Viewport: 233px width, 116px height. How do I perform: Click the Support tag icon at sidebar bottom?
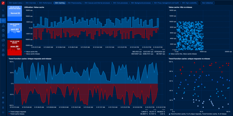pos(3,93)
